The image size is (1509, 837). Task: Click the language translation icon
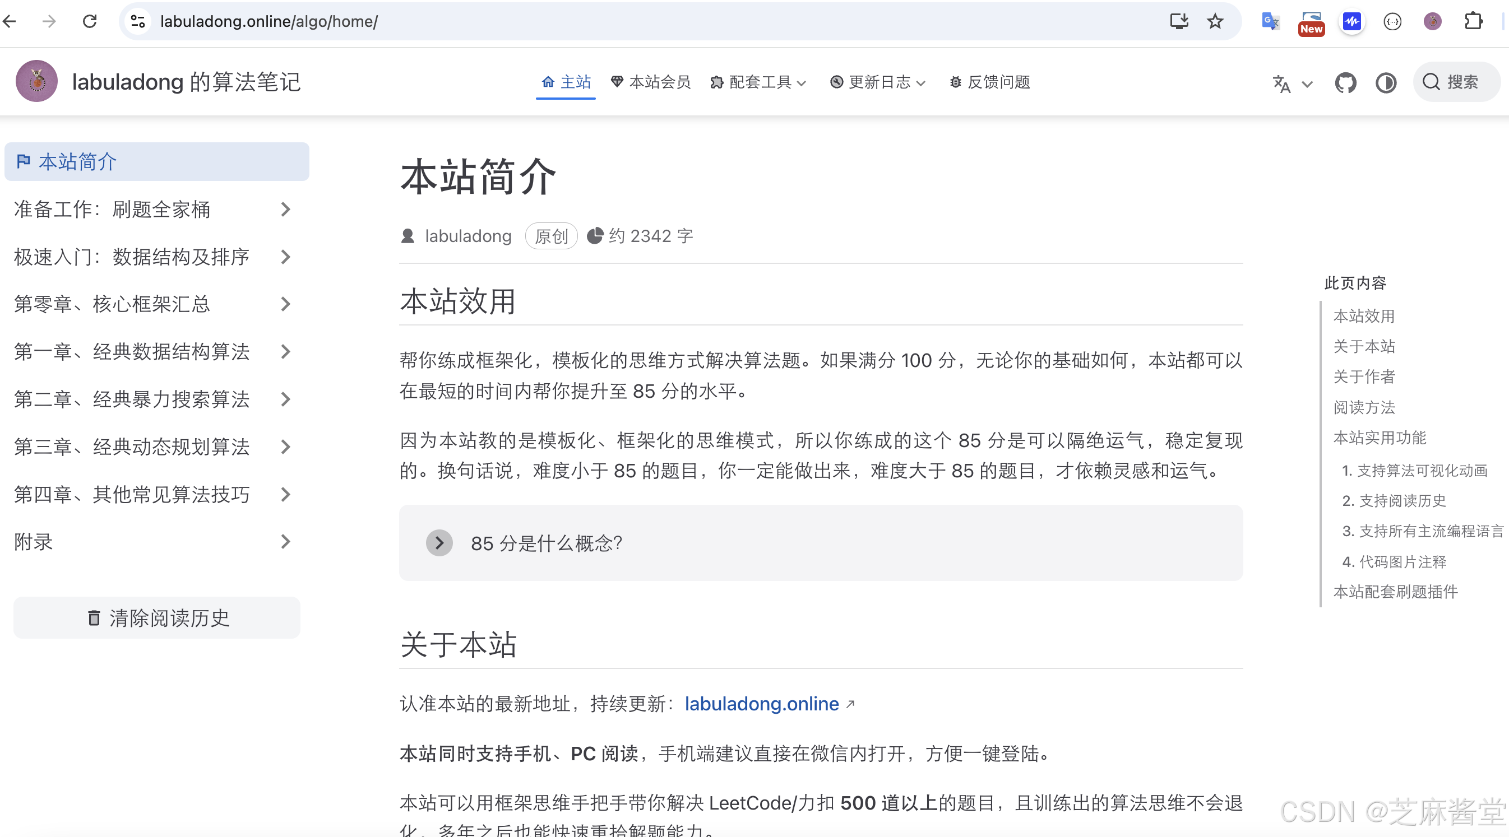[1282, 83]
